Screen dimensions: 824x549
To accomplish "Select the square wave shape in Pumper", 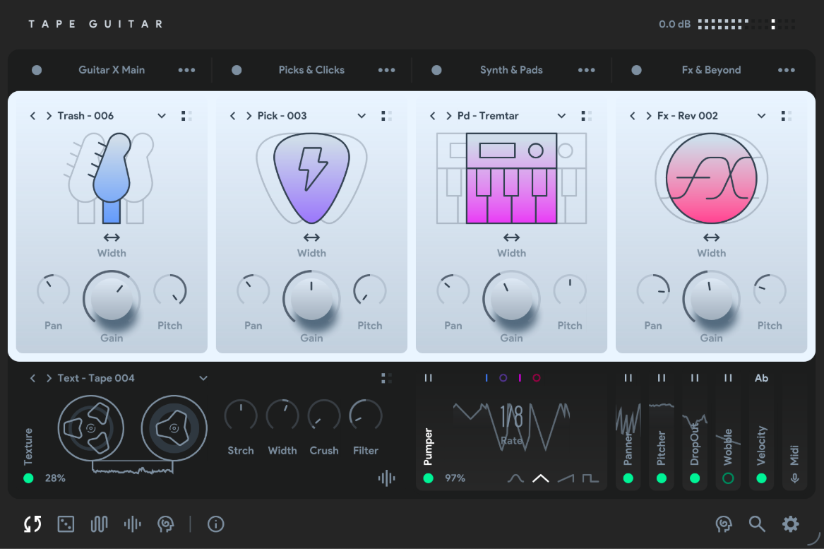I will click(590, 478).
